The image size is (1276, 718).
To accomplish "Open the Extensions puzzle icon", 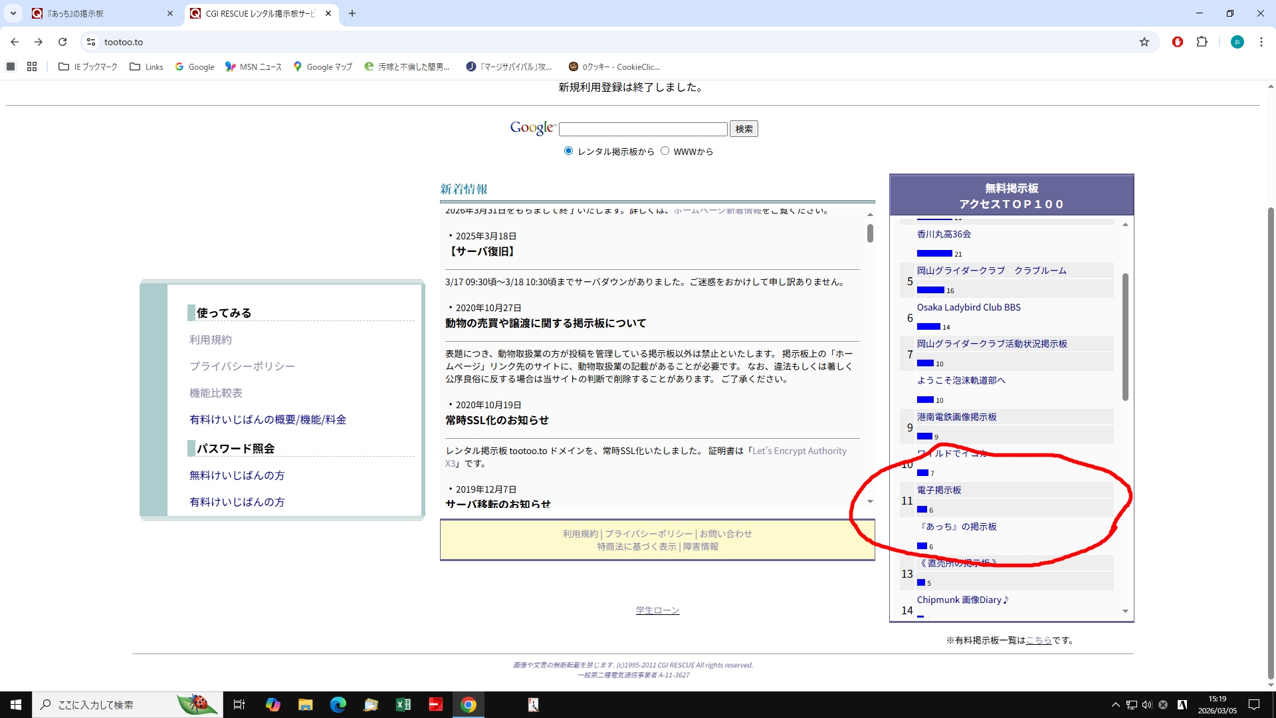I will point(1202,42).
